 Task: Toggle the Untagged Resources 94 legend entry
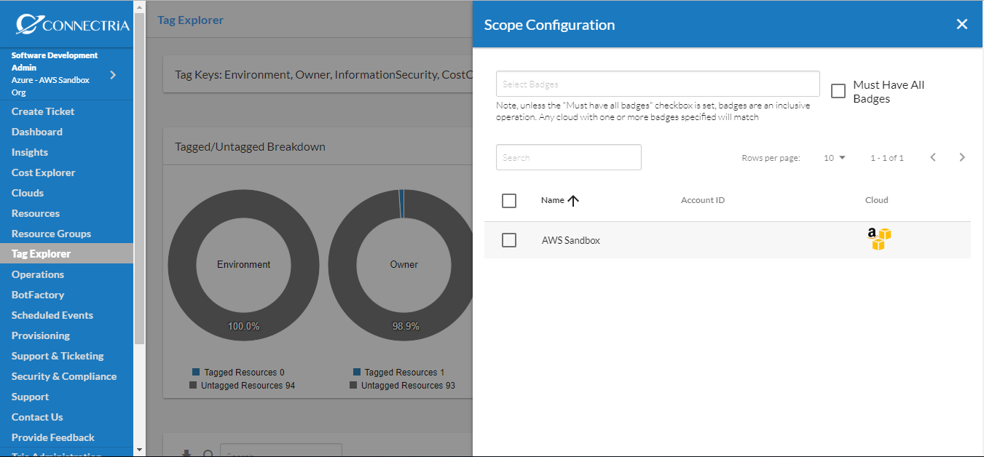coord(243,385)
